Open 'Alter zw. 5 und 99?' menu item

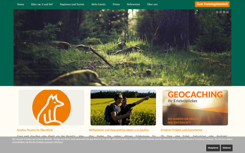tap(42, 4)
